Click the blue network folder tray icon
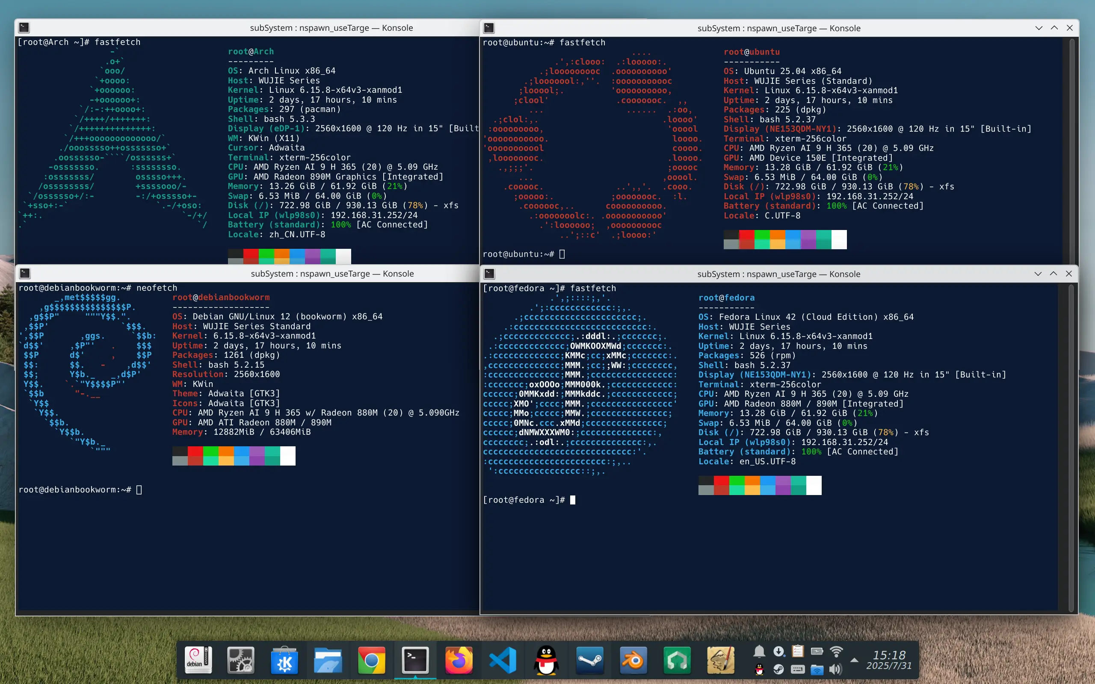 [817, 669]
